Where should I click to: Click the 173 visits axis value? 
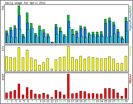[3, 49]
